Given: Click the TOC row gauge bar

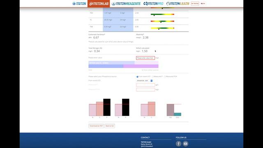Looking at the screenshot, I should pyautogui.click(x=162, y=14).
